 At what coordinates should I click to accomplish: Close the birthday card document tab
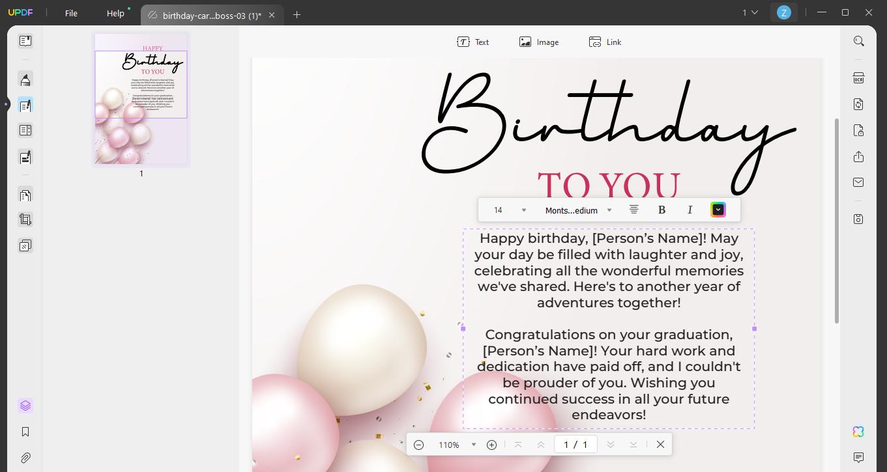[272, 15]
